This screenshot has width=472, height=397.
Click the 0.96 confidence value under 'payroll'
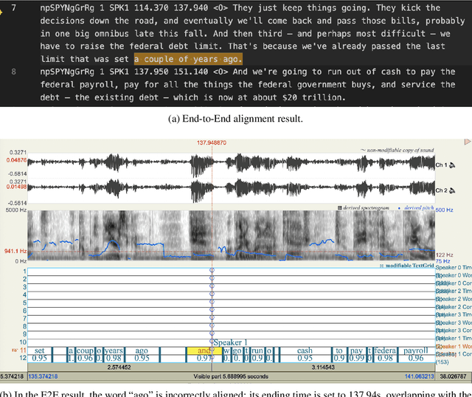416,358
